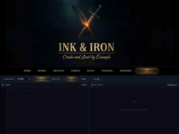
Task: Open the Training page
Action: [x=126, y=71]
